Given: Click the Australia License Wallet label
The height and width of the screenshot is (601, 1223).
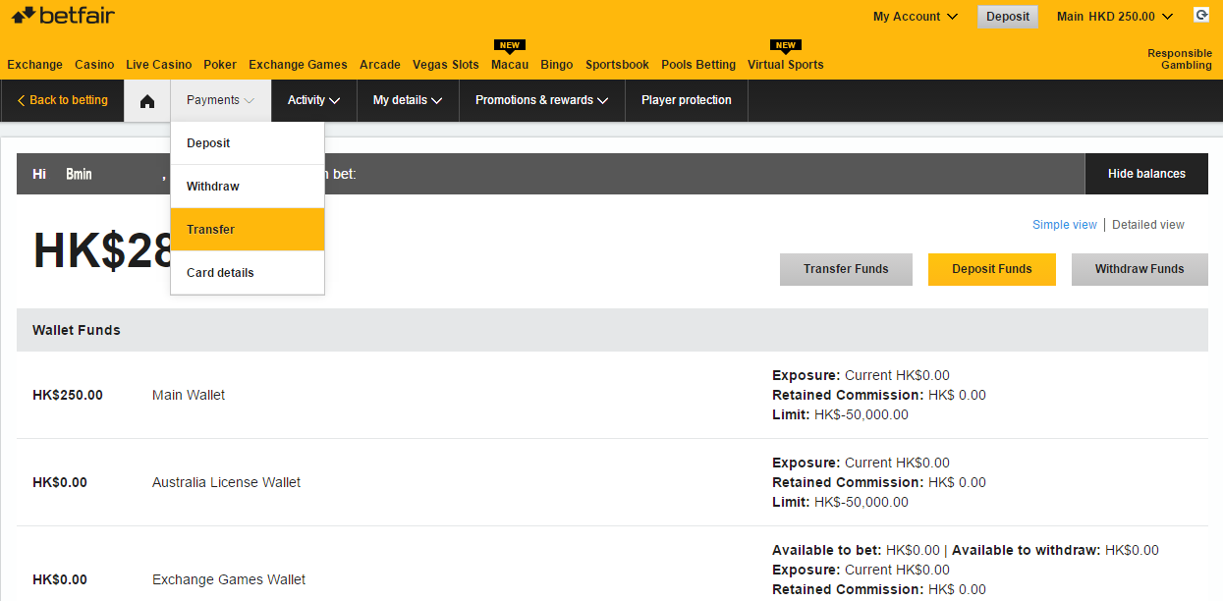Looking at the screenshot, I should coord(227,482).
